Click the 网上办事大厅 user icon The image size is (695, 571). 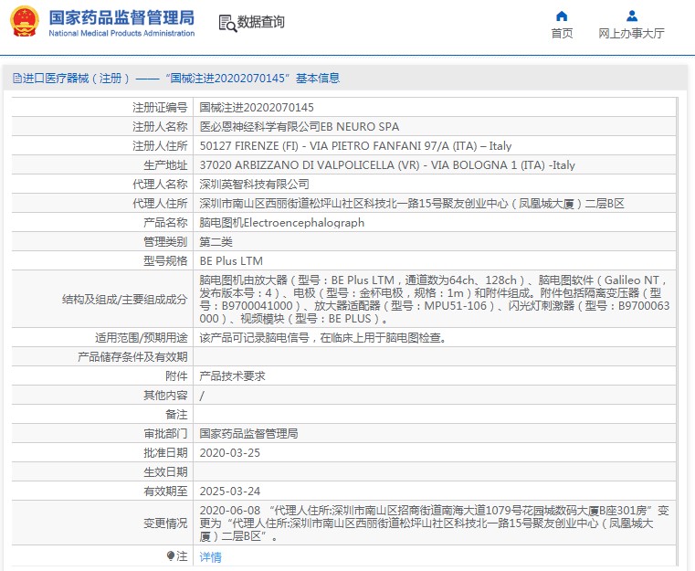tap(632, 16)
